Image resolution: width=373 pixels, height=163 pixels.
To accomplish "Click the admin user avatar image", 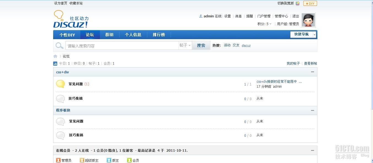I will [308, 20].
